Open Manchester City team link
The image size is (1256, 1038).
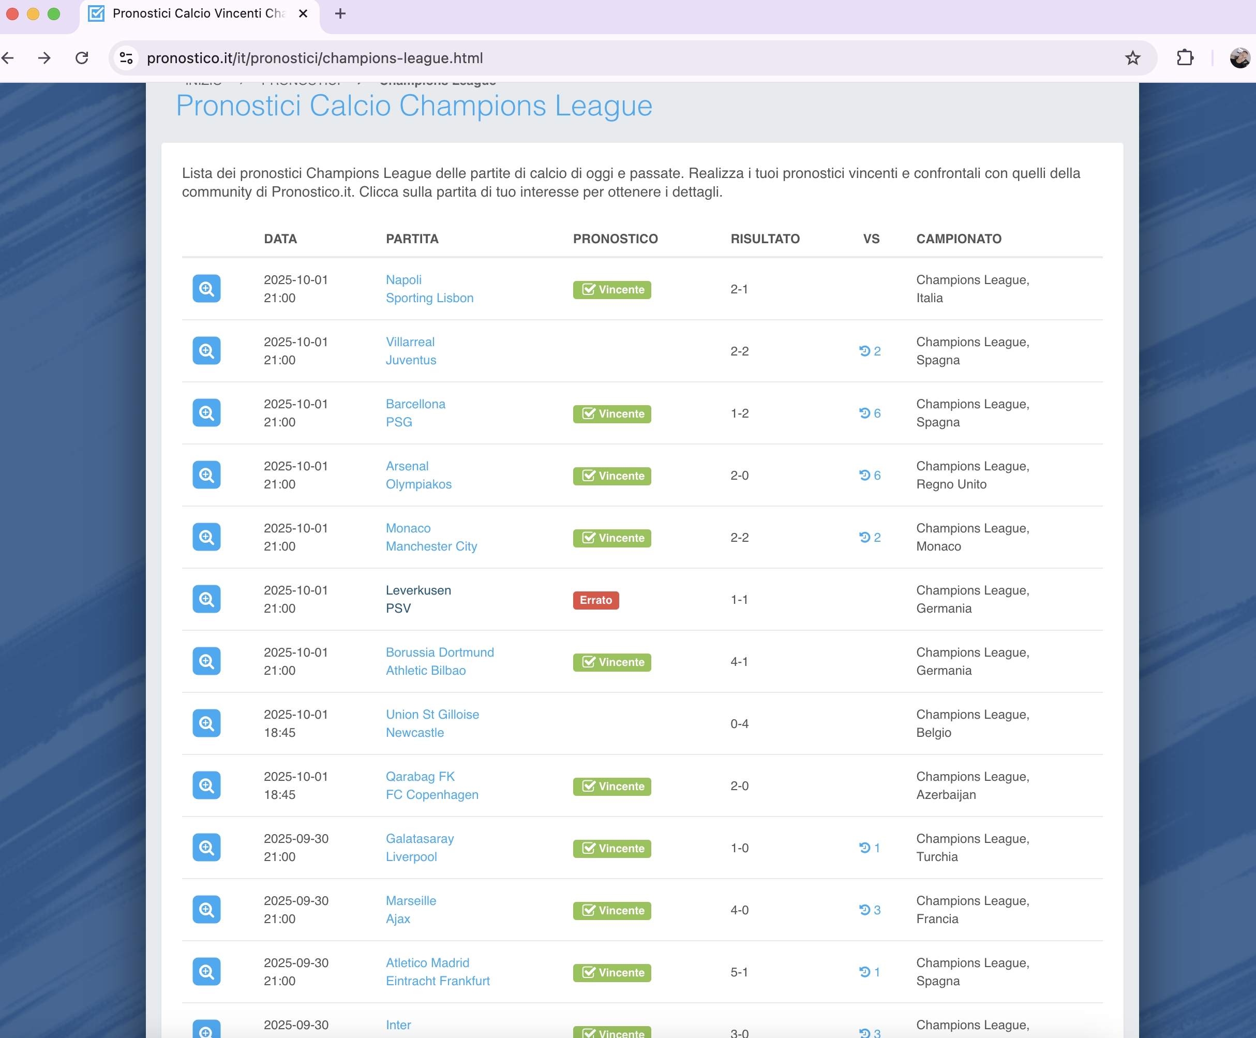[431, 546]
